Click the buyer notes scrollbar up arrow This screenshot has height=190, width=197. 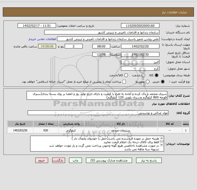[162, 138]
